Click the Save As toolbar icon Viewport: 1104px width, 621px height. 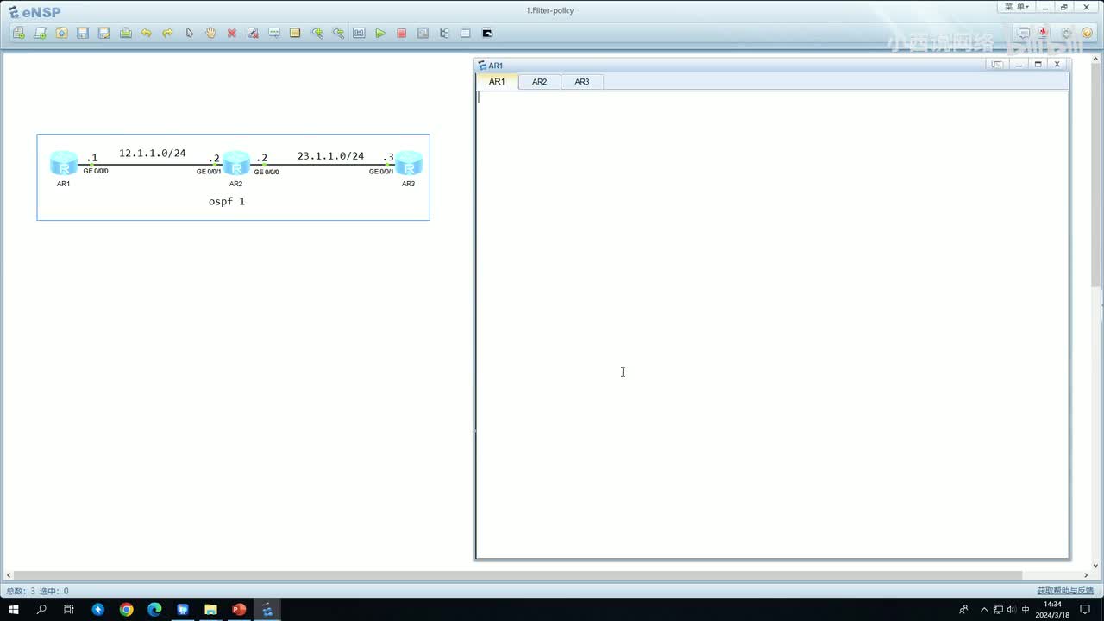(104, 33)
